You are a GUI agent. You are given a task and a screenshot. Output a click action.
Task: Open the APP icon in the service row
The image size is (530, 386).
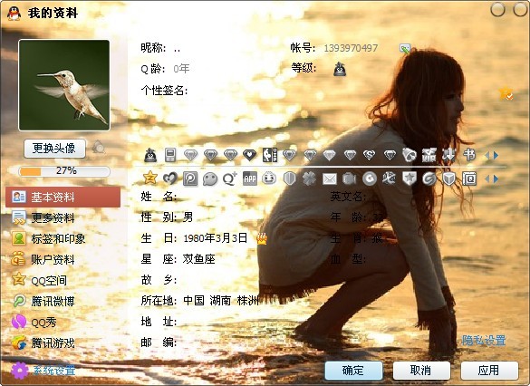(x=250, y=179)
